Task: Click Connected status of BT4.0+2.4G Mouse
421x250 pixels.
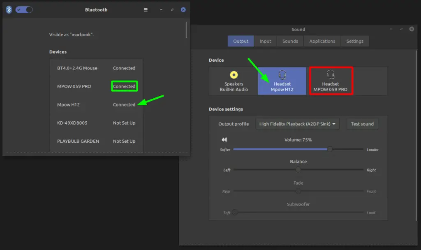Action: pyautogui.click(x=124, y=68)
